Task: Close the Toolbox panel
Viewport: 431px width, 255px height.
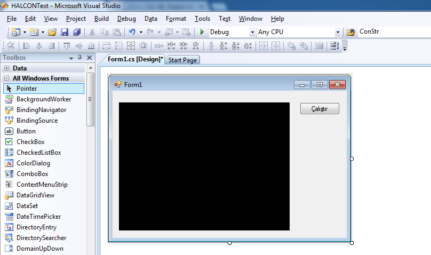Action: coord(89,58)
